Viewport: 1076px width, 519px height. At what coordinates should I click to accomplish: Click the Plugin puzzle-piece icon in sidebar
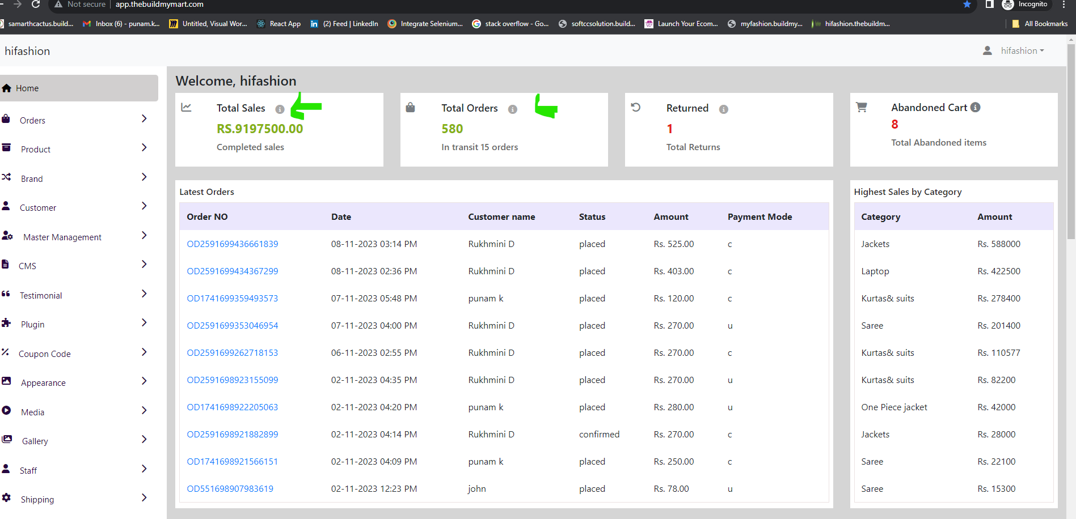(6, 322)
